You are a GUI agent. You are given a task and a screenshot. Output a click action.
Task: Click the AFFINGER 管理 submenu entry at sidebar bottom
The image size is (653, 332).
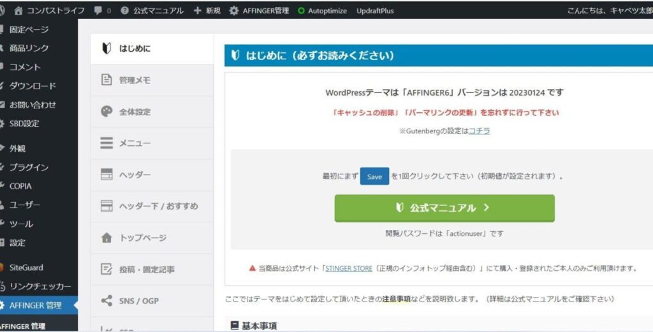pos(22,326)
